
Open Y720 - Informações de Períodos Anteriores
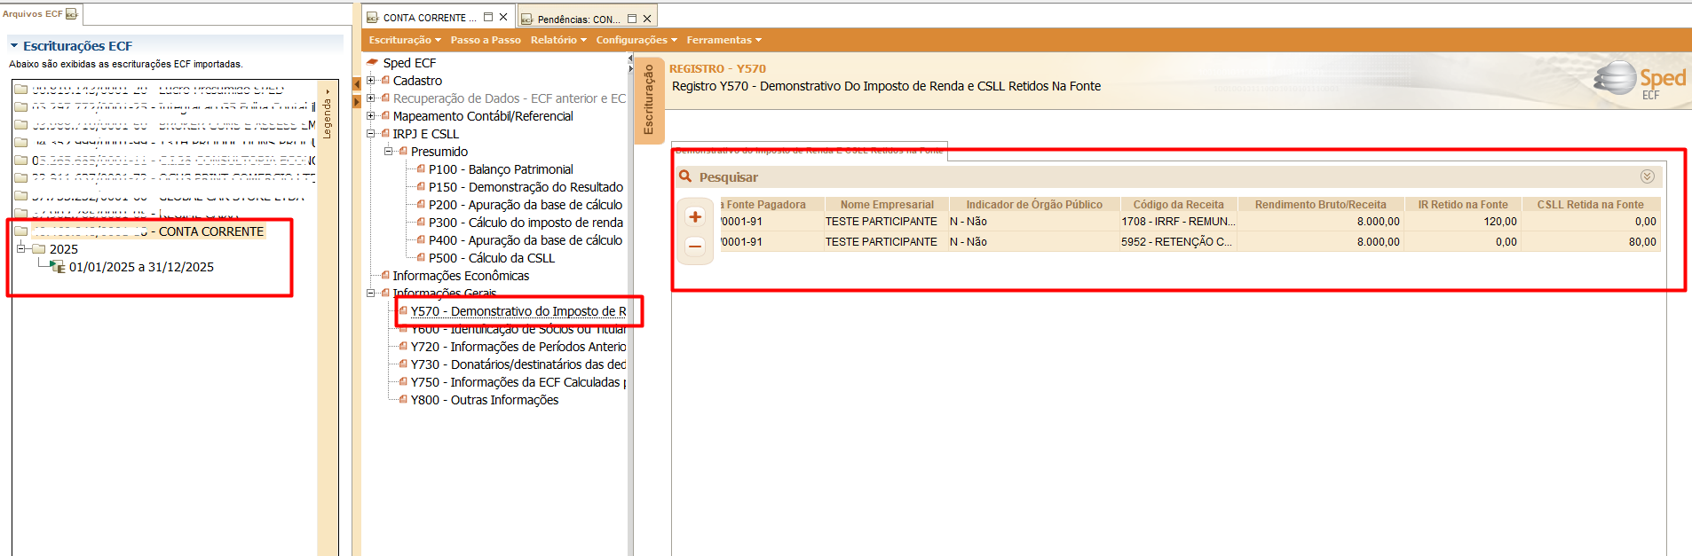[518, 347]
